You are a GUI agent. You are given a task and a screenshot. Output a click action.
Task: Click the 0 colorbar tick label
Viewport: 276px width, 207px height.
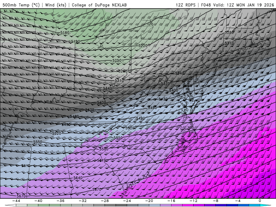260,201
